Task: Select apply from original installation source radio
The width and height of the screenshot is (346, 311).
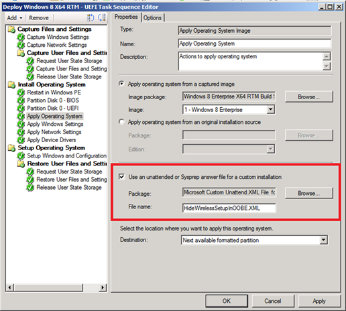Action: 121,122
